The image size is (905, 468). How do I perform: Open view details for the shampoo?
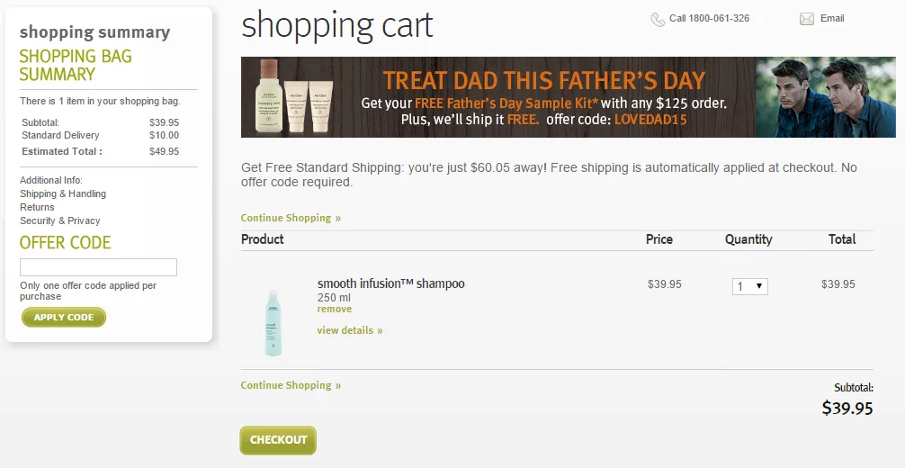[x=349, y=330]
